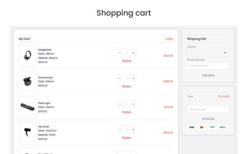
Task: Click the Shipping Info heading
Action: click(196, 39)
